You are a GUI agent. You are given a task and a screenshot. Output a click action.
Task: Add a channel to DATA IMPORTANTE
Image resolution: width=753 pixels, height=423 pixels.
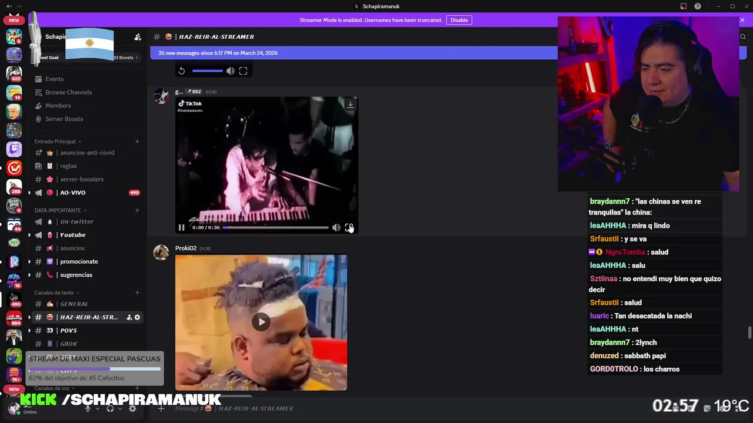[x=137, y=210]
